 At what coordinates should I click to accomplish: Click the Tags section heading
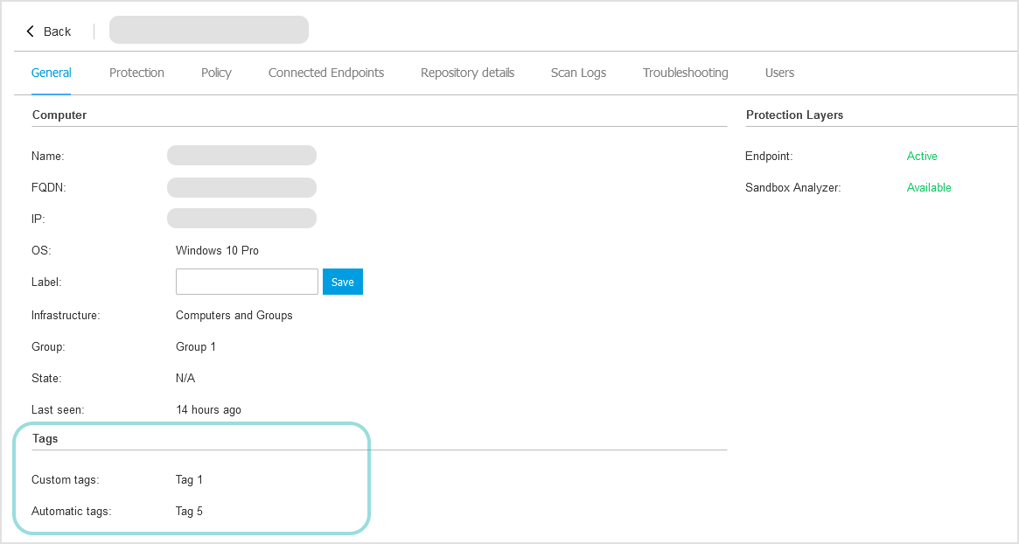click(45, 438)
